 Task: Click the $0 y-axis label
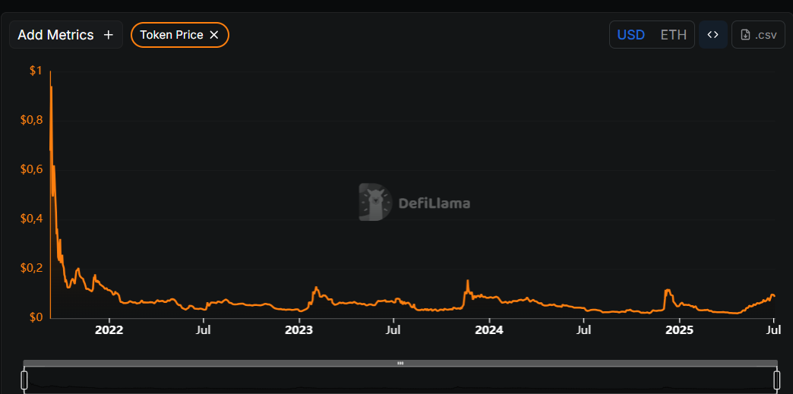(36, 317)
